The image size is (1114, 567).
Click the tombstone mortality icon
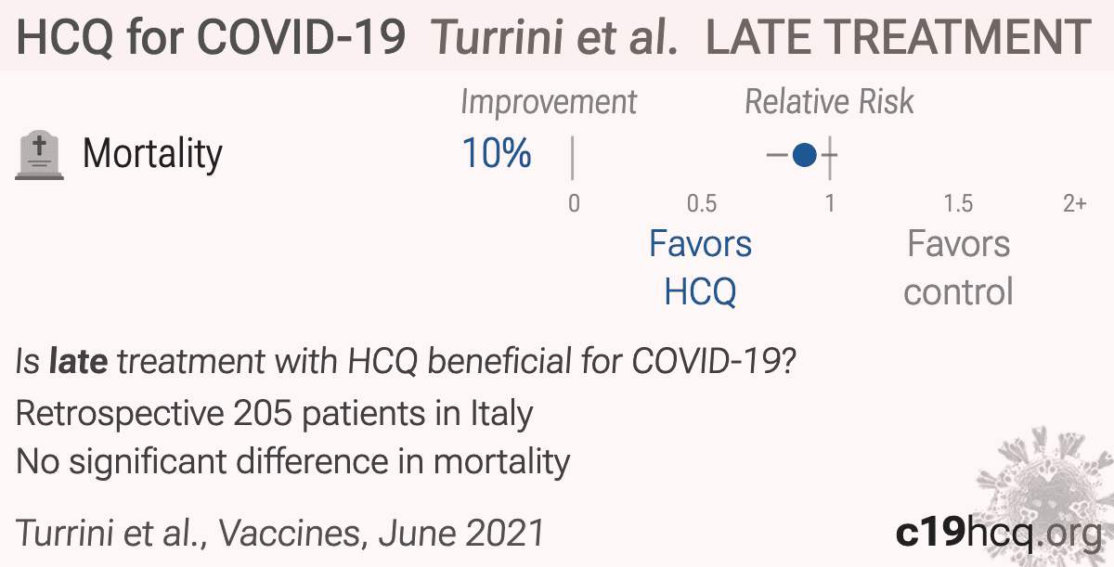pos(40,154)
